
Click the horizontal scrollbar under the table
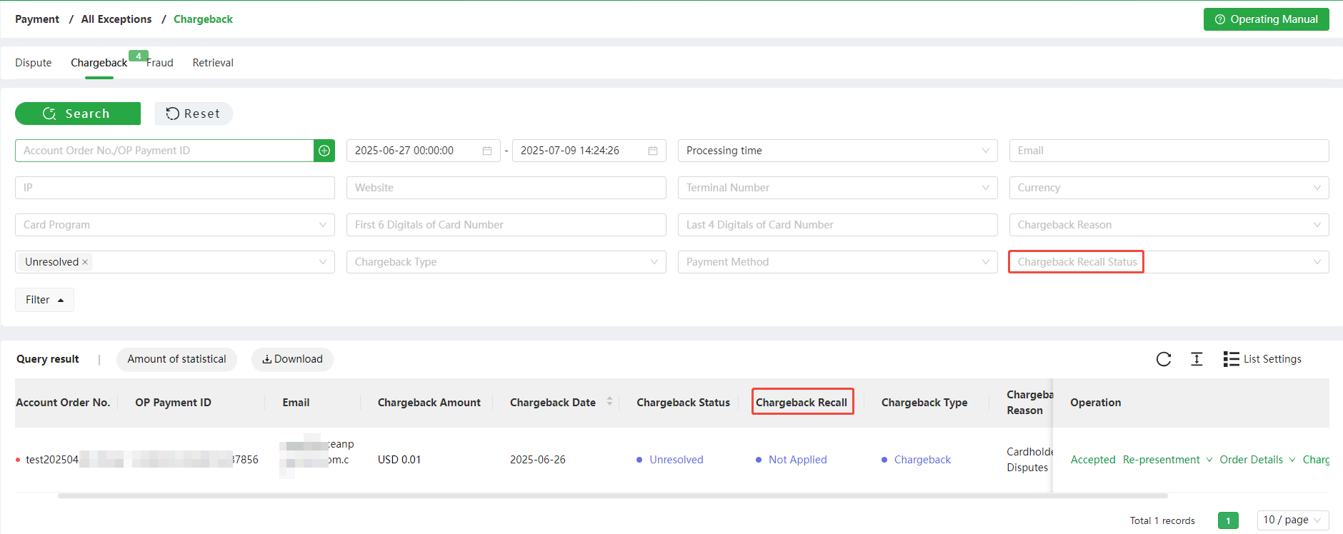[612, 495]
